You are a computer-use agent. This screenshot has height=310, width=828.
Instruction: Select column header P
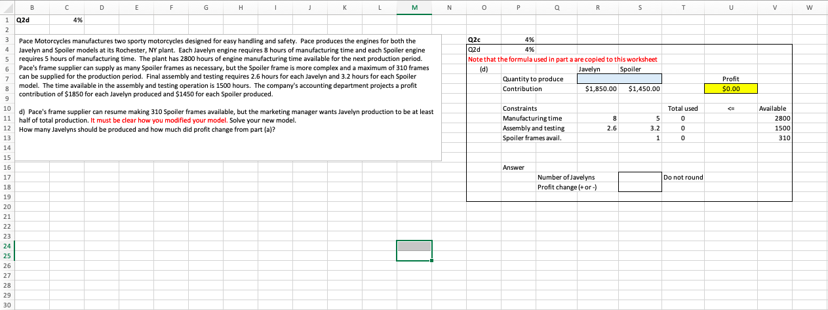tap(517, 9)
